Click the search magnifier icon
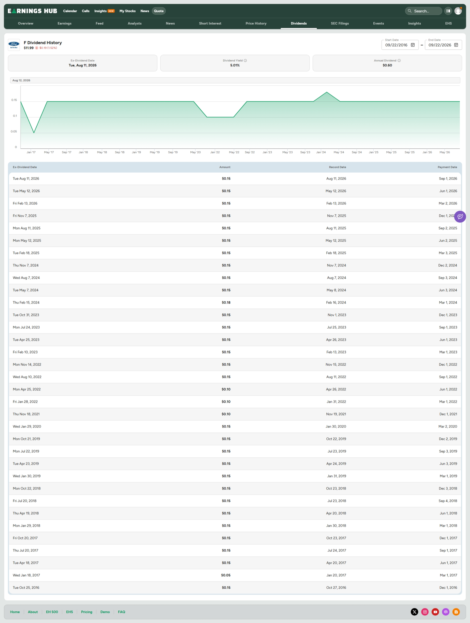 coord(409,11)
